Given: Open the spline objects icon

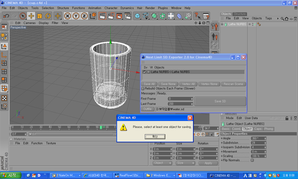Looking at the screenshot, I should (146, 16).
